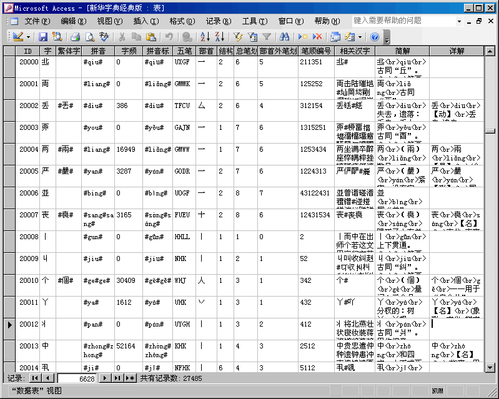Open the 文件(F) menu
This screenshot has width=499, height=399.
coord(37,21)
